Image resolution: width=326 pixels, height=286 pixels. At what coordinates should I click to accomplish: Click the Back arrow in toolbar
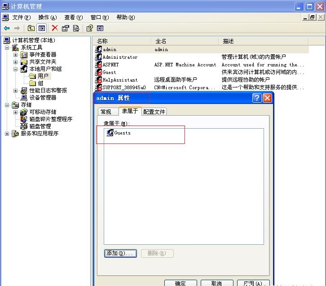[x=7, y=28]
